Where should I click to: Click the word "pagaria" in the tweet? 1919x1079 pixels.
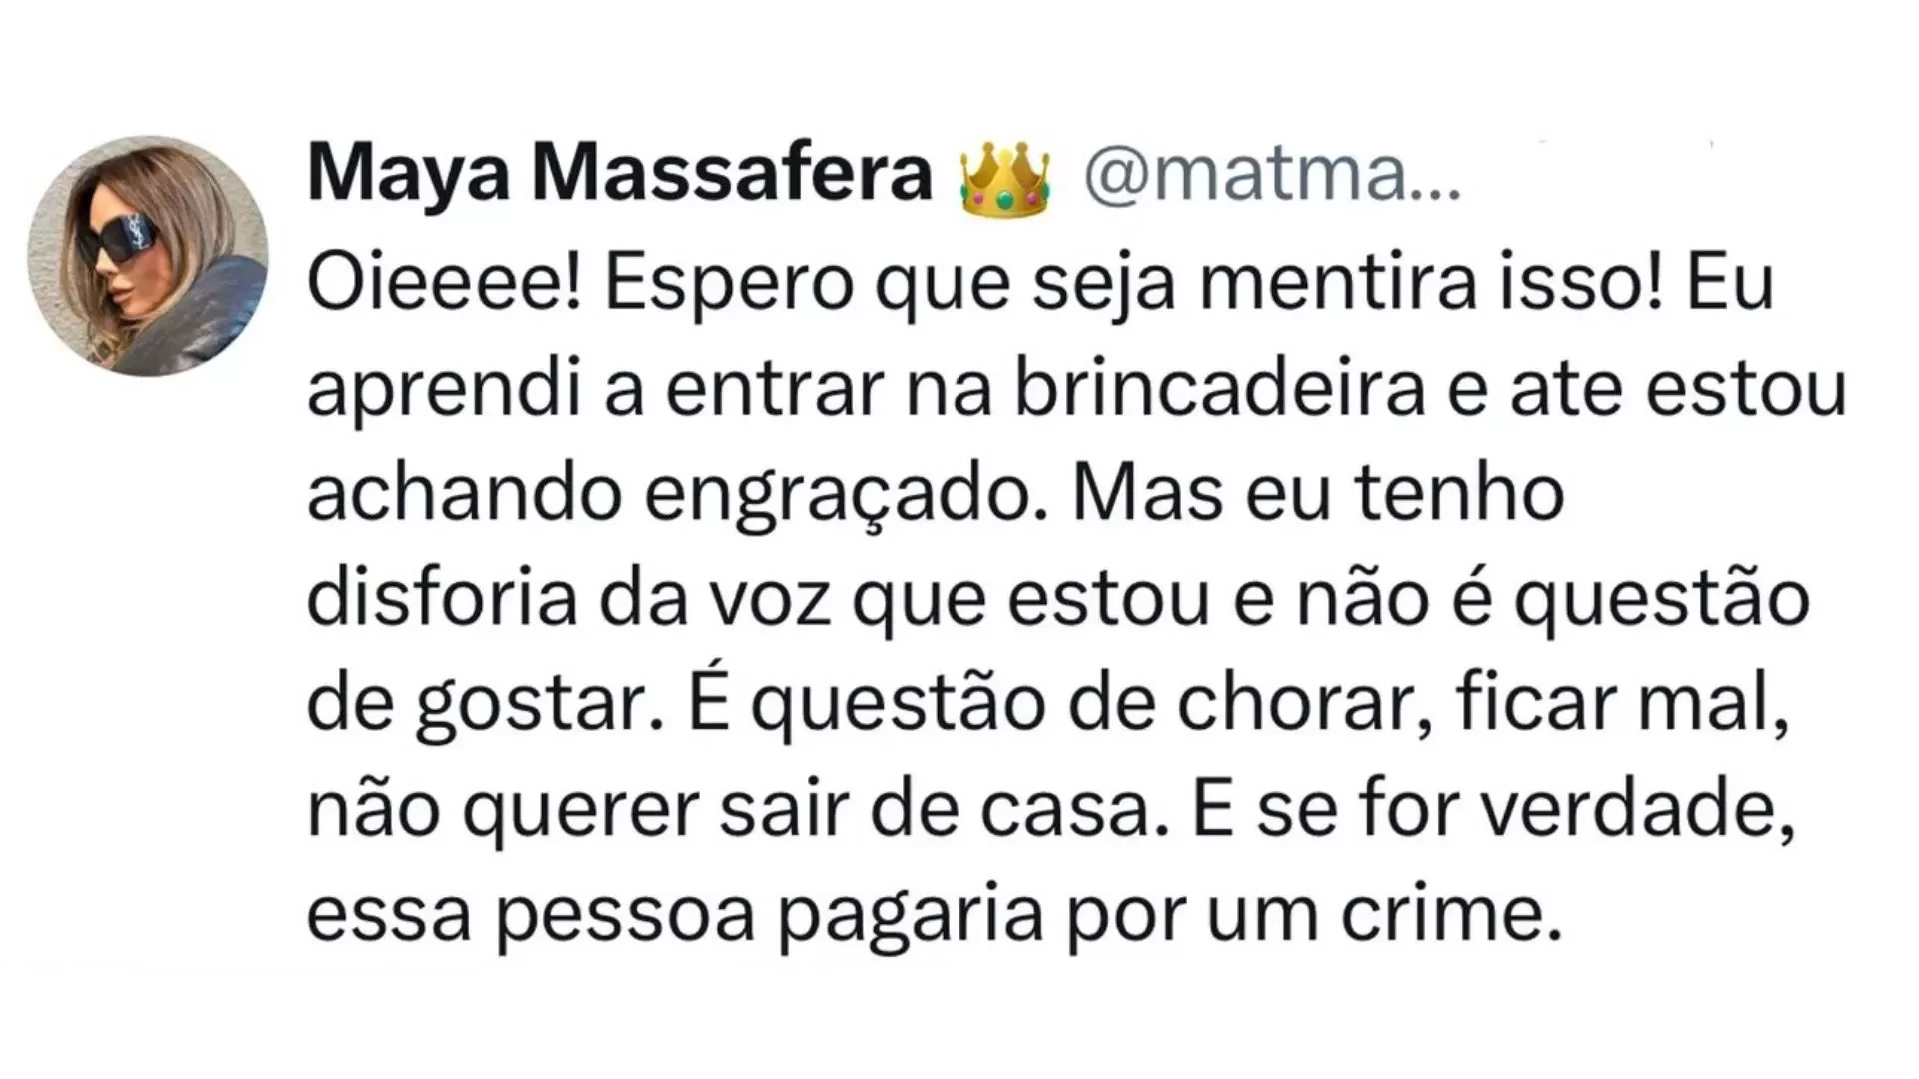click(912, 917)
